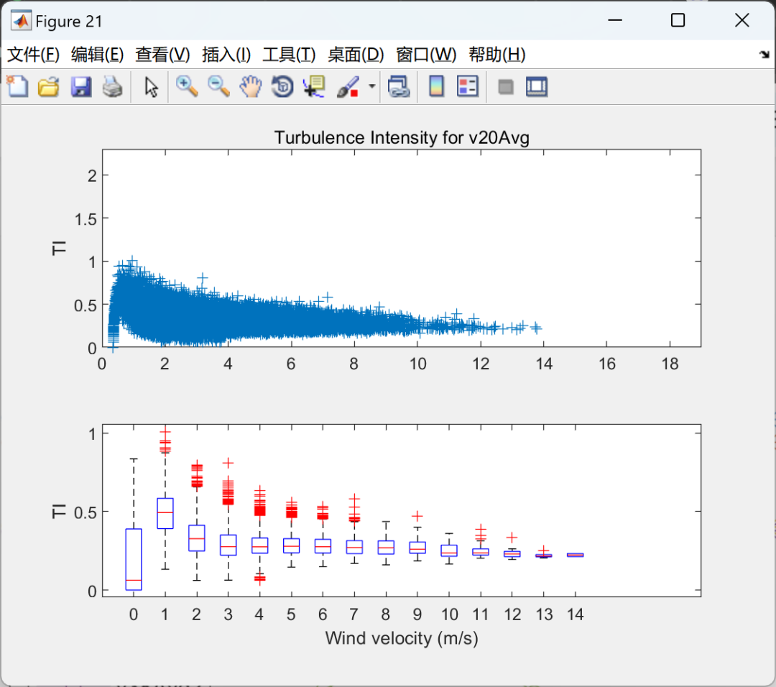
Task: Click the Link Plot icon
Action: click(x=399, y=87)
